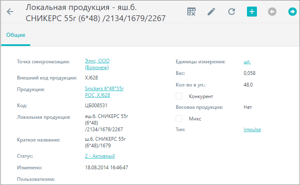The width and height of the screenshot is (300, 185).
Task: Select the code value ЦБ008531
Action: tap(96, 106)
